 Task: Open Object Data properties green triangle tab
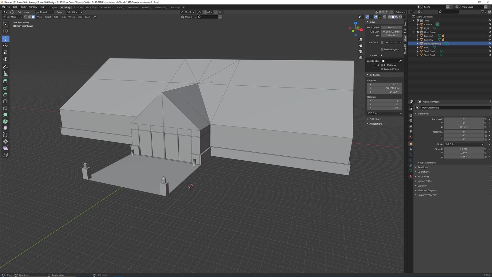coord(411,171)
